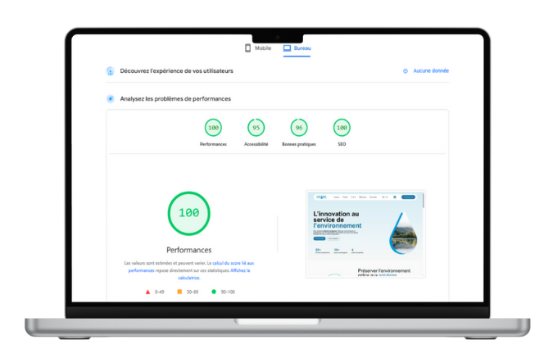Image resolution: width=553 pixels, height=358 pixels.
Task: Click the orange square 50–89 legend icon
Action: 180,291
